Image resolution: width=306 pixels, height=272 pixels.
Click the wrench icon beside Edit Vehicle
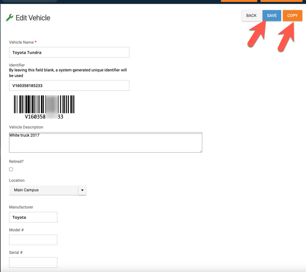tap(9, 18)
